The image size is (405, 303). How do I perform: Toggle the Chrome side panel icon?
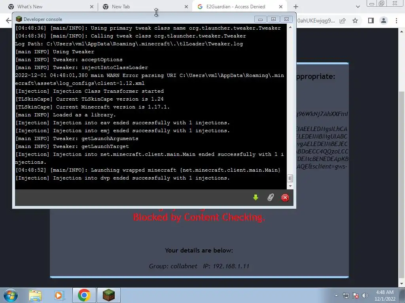(x=371, y=21)
